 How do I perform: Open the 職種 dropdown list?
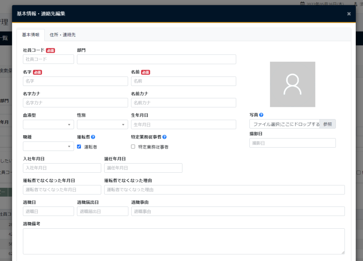coord(48,146)
